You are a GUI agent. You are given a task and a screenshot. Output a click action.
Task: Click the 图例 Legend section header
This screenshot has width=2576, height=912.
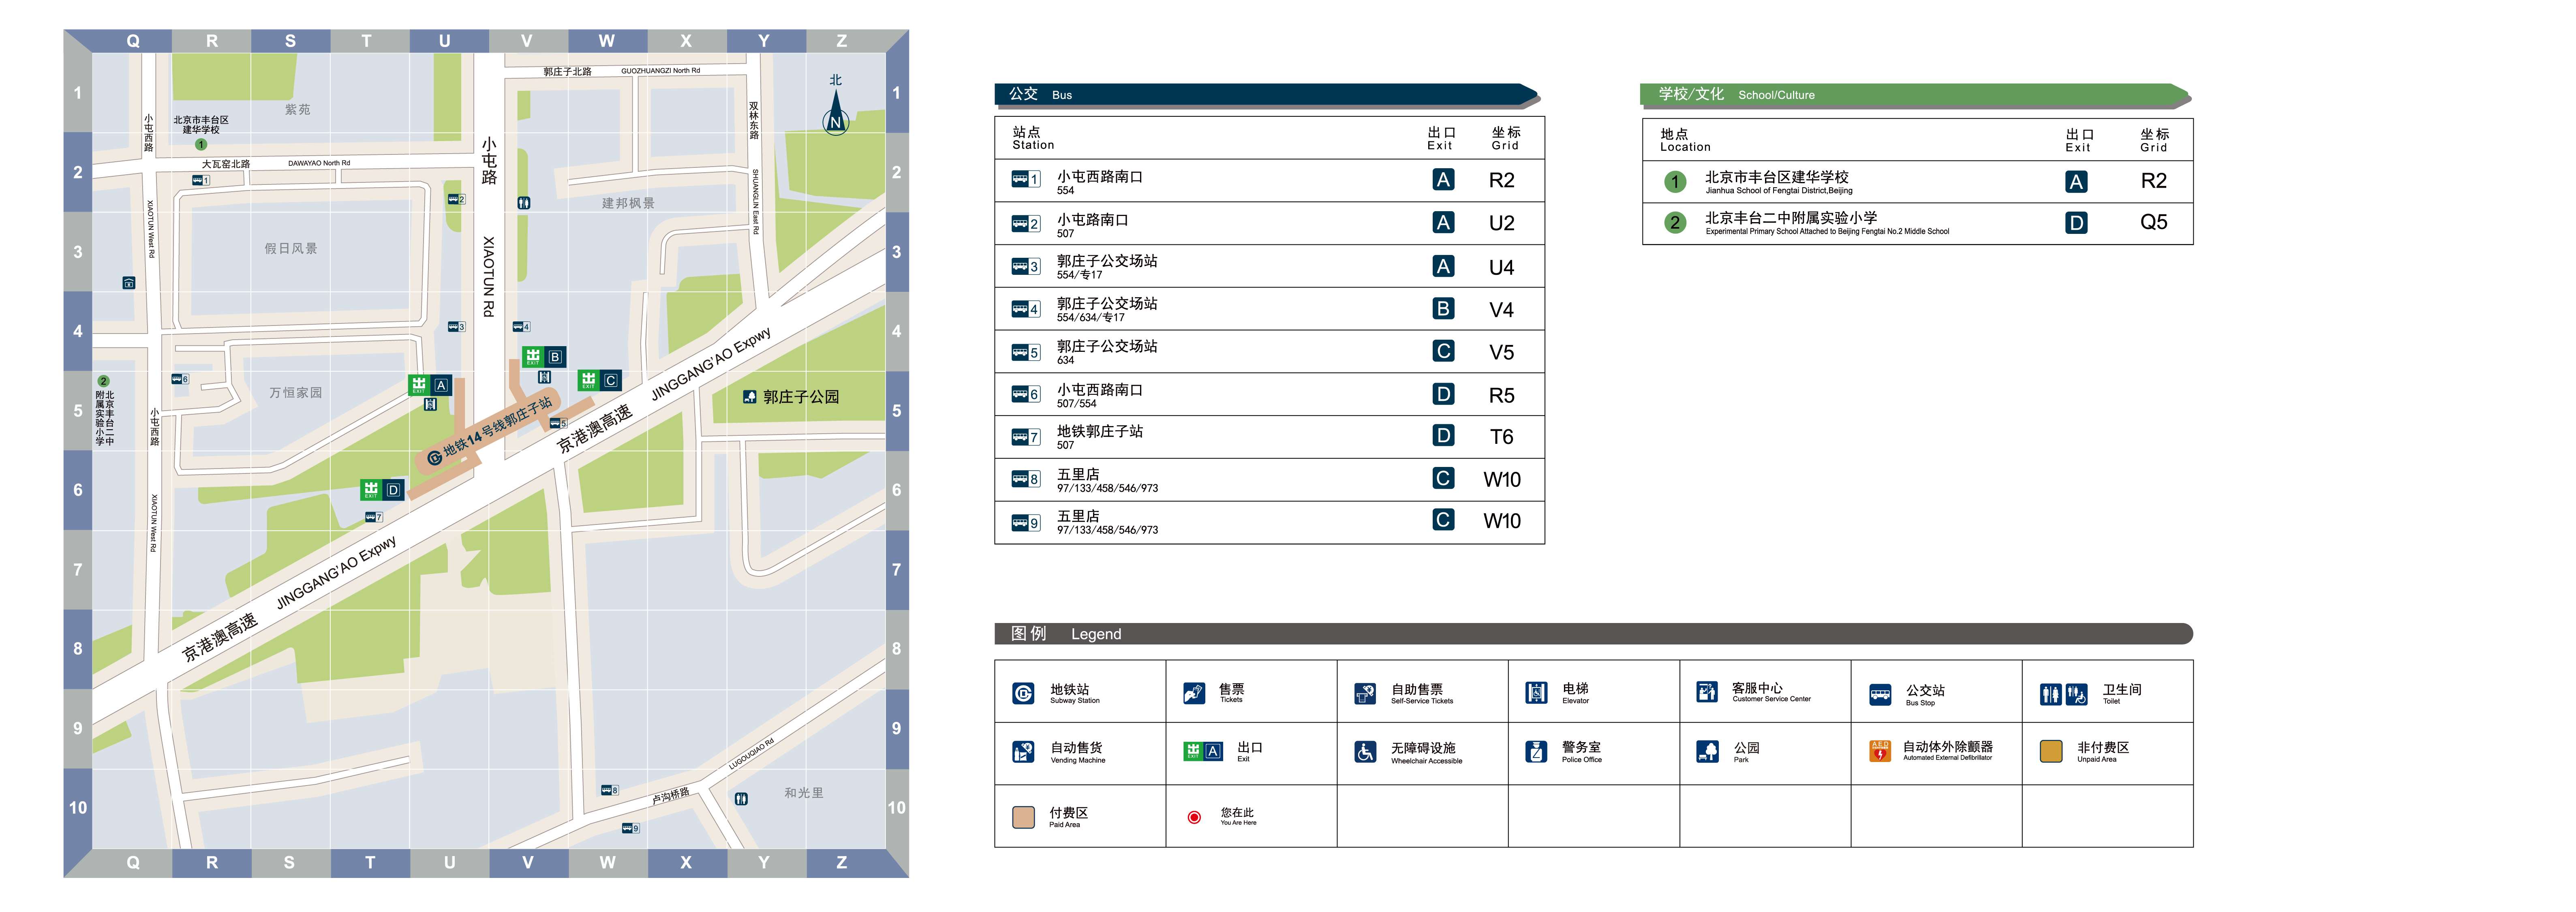(x=1593, y=634)
